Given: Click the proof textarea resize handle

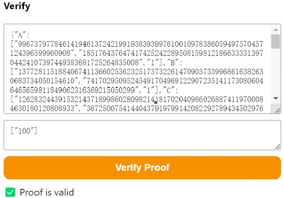Looking at the screenshot, I should [x=277, y=110].
